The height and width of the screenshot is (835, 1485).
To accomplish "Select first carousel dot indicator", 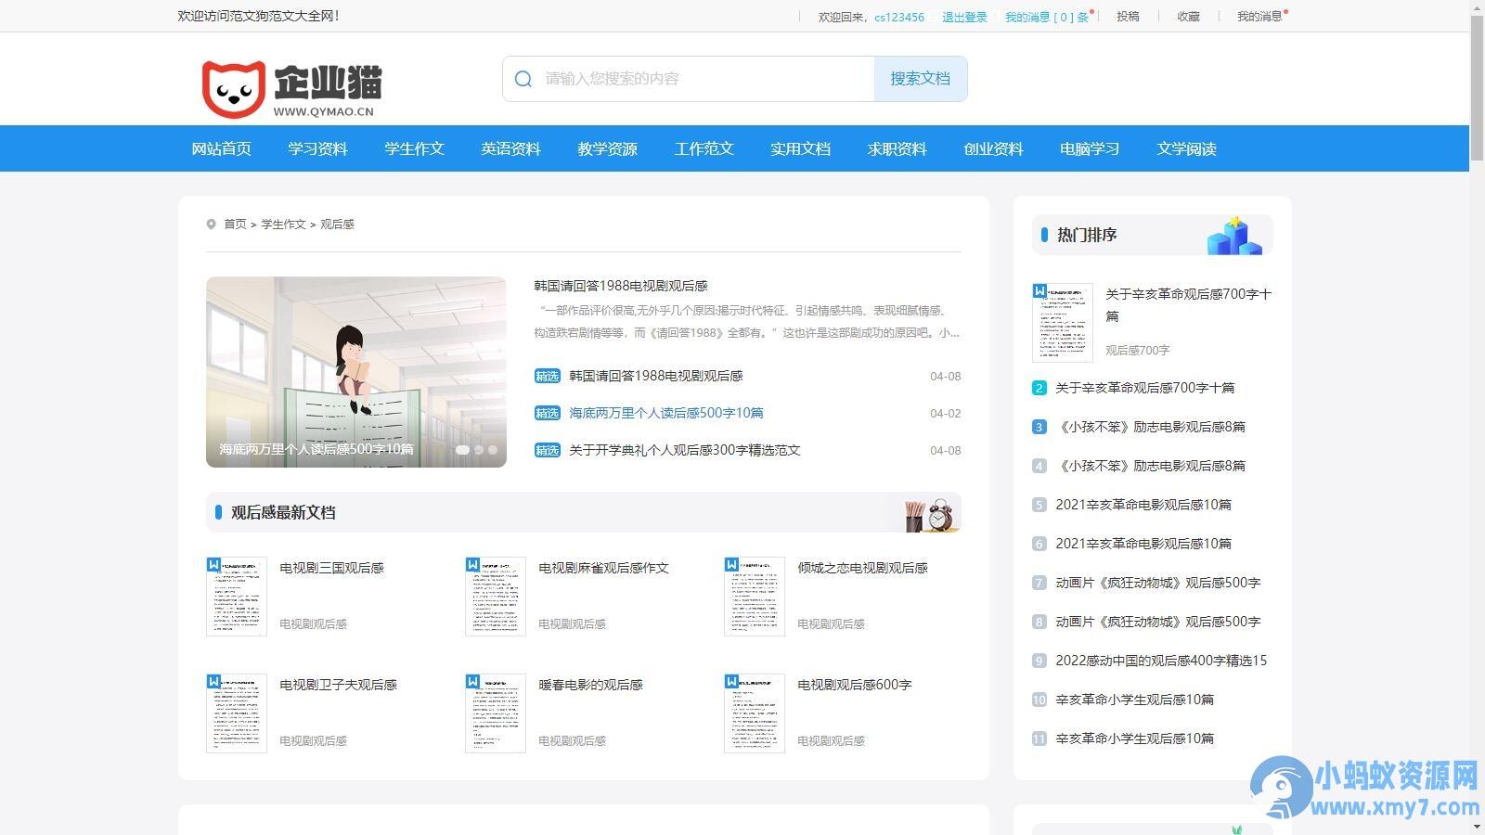I will pyautogui.click(x=462, y=449).
